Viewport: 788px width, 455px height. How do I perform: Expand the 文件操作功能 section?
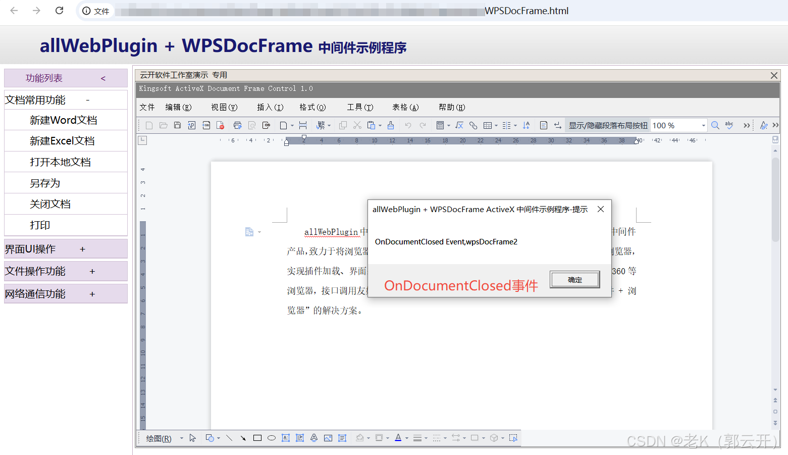[x=66, y=271]
